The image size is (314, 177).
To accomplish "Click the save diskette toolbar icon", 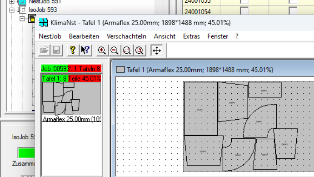I will pos(56,50).
